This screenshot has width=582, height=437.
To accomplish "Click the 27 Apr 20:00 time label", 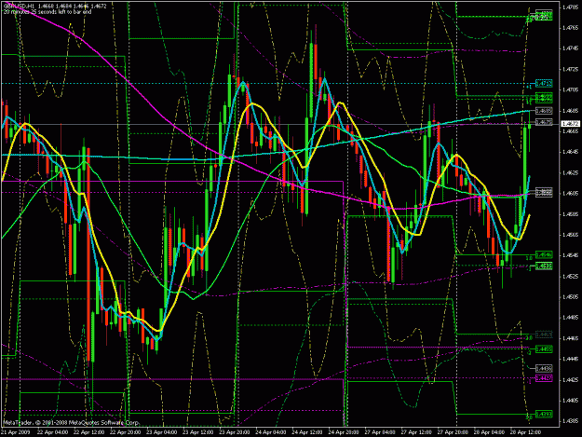I will (x=453, y=432).
